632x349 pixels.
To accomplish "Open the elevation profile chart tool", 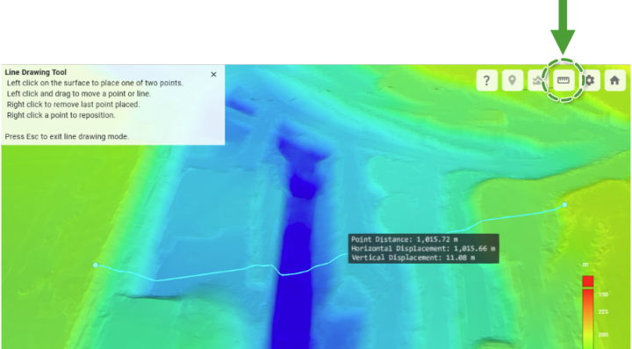I will click(x=537, y=80).
